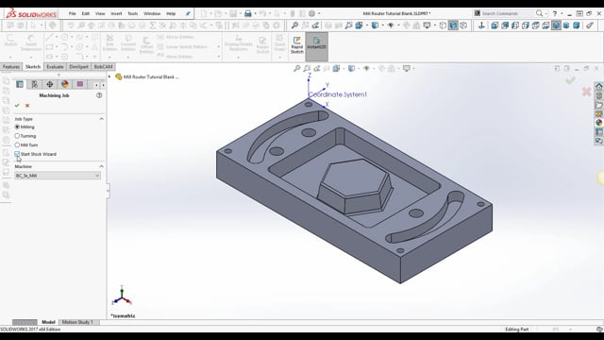Choose the Mill Turn radio option
Screen dimensions: 604x340
click(x=26, y=144)
